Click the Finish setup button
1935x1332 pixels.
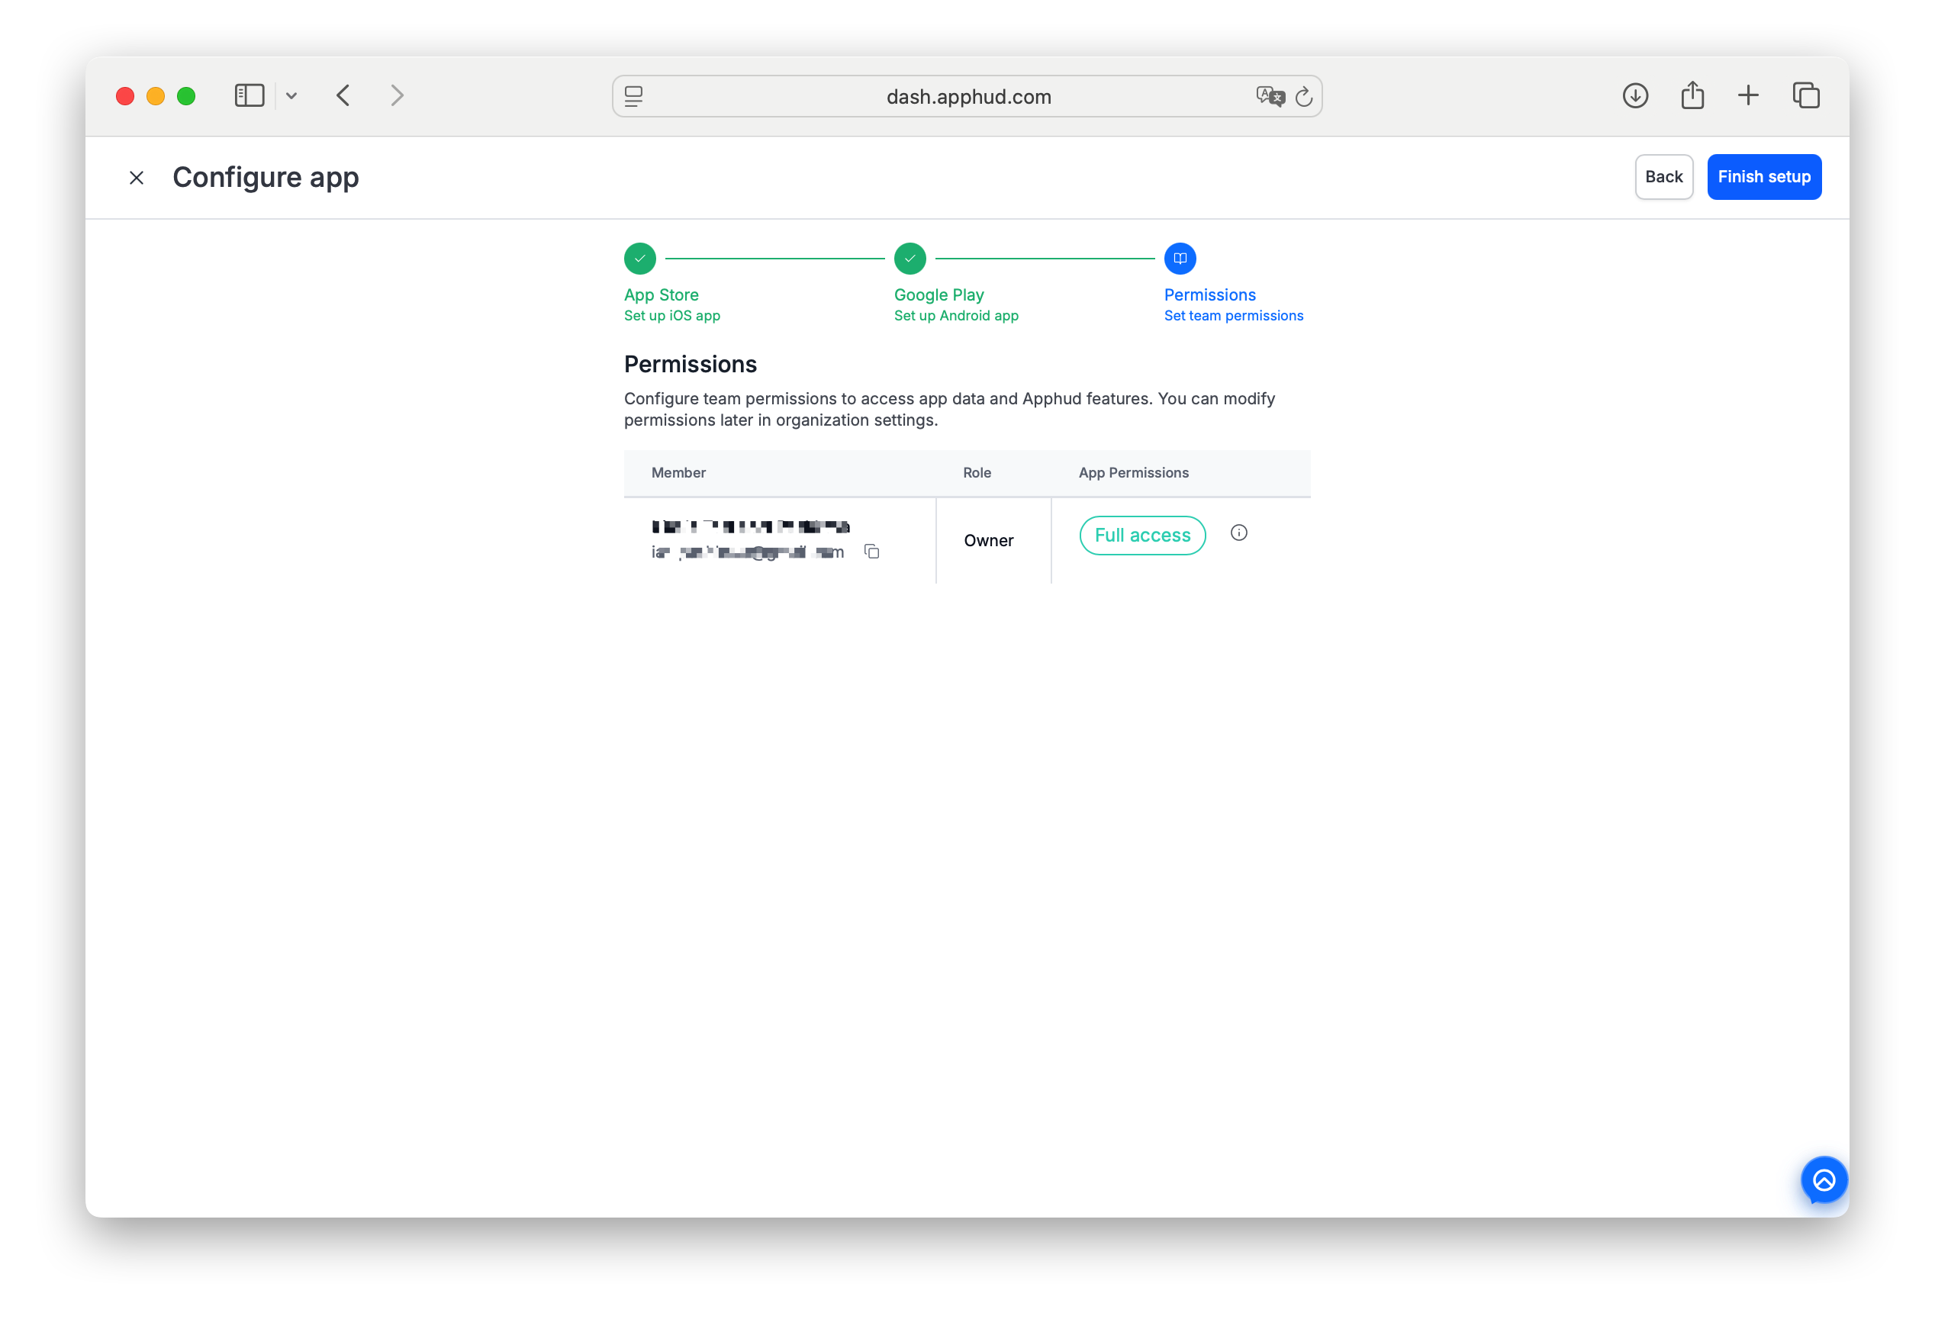click(1763, 177)
